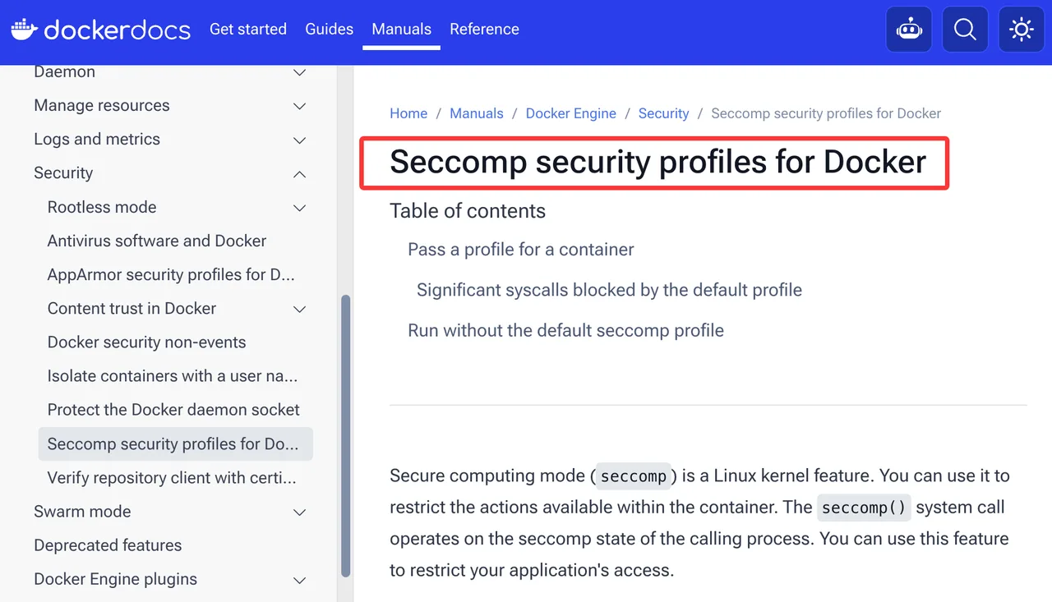
Task: Open Docker Engine breadcrumb link
Action: [x=571, y=113]
